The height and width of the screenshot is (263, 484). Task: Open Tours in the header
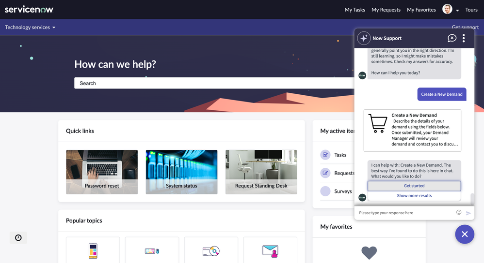[x=471, y=10]
